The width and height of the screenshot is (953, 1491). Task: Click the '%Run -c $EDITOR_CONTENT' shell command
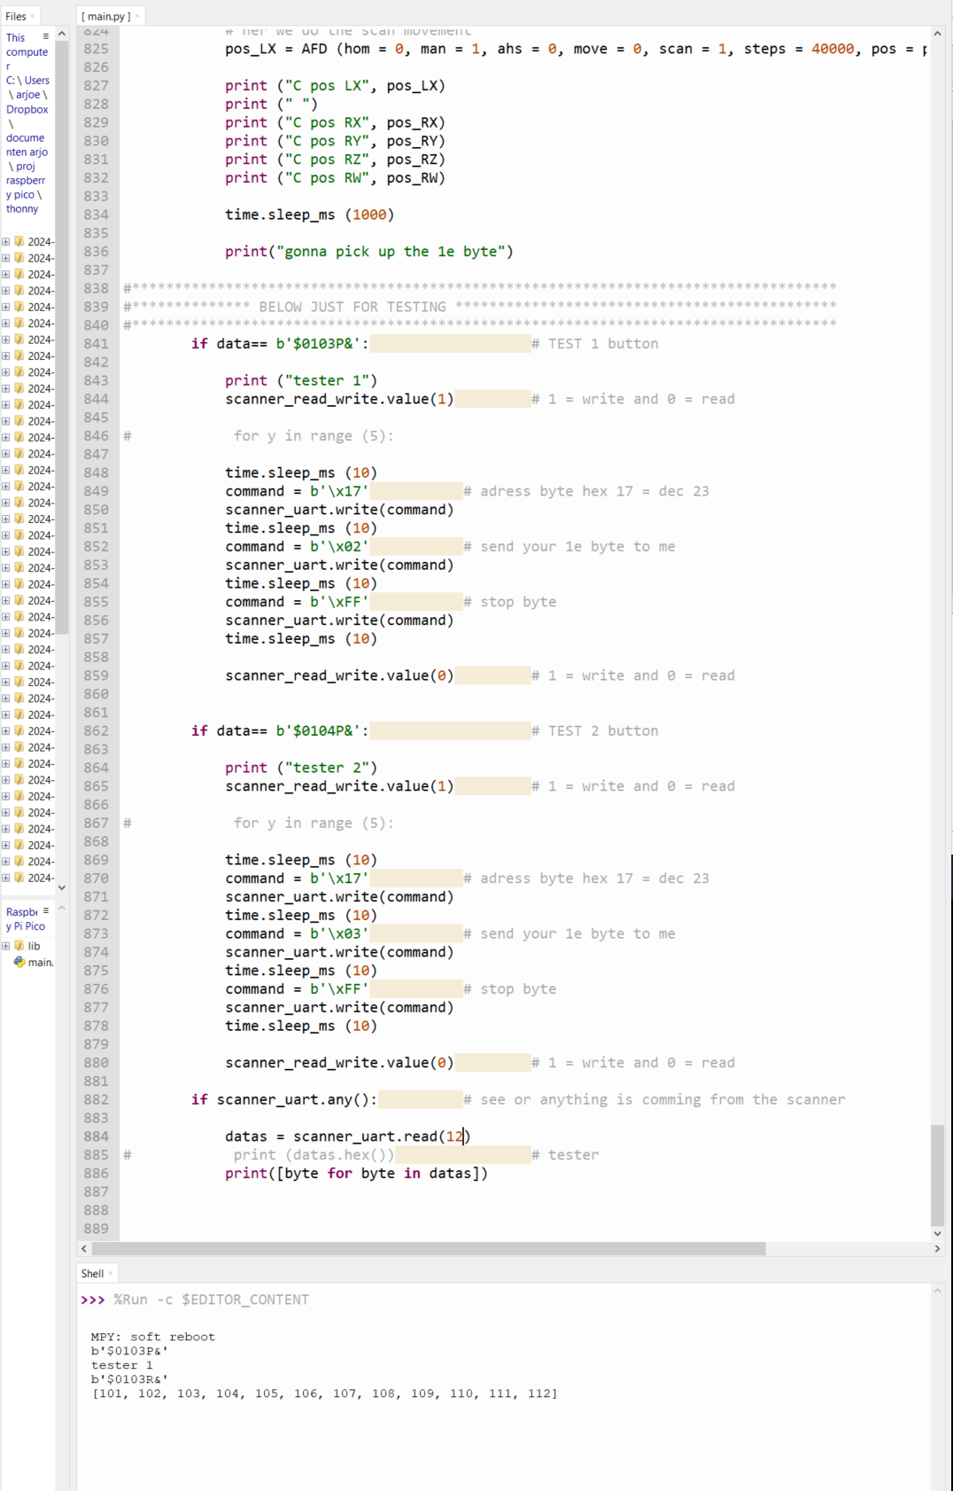click(x=211, y=1300)
